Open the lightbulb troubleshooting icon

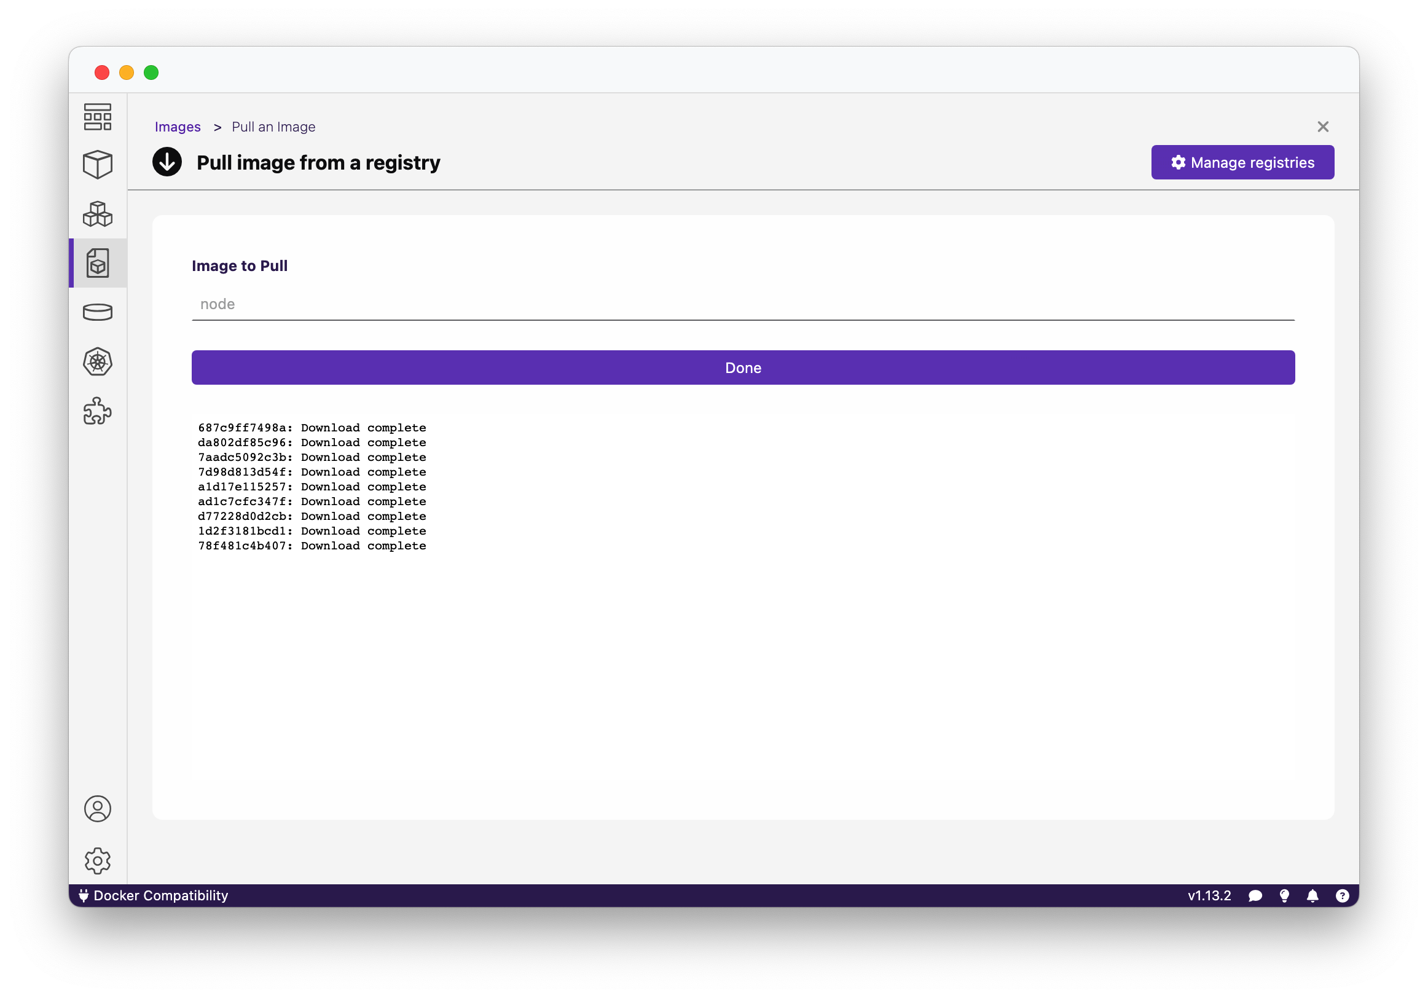click(x=1284, y=896)
